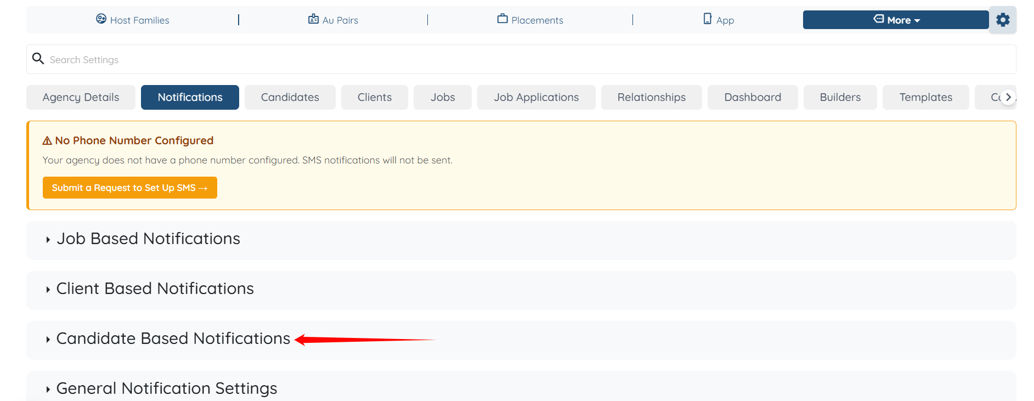Open the Jobs tab
This screenshot has height=401, width=1034.
[443, 97]
